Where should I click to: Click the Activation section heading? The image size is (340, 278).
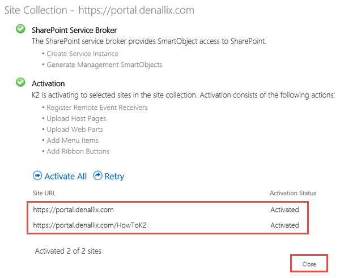(48, 83)
